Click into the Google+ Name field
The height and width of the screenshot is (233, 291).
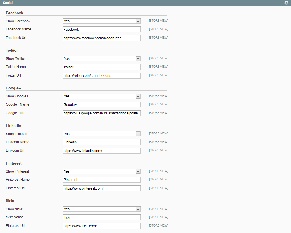[x=101, y=105]
